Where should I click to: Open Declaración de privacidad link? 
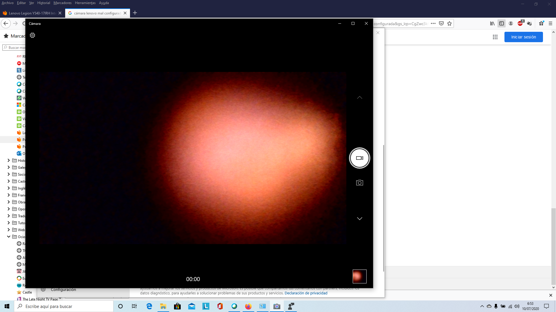click(x=306, y=293)
